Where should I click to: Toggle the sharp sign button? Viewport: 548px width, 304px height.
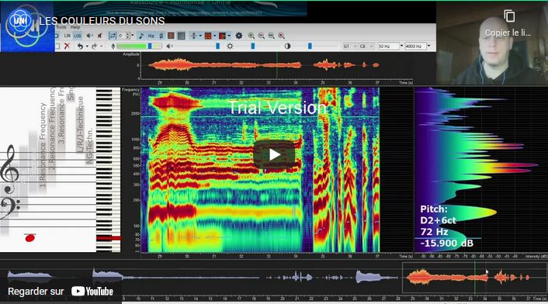pos(161,36)
